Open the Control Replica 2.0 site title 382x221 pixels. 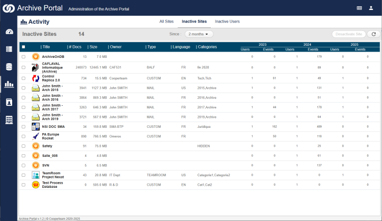(51, 78)
